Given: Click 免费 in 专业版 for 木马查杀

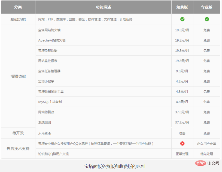Looking at the screenshot, I should (x=206, y=133).
